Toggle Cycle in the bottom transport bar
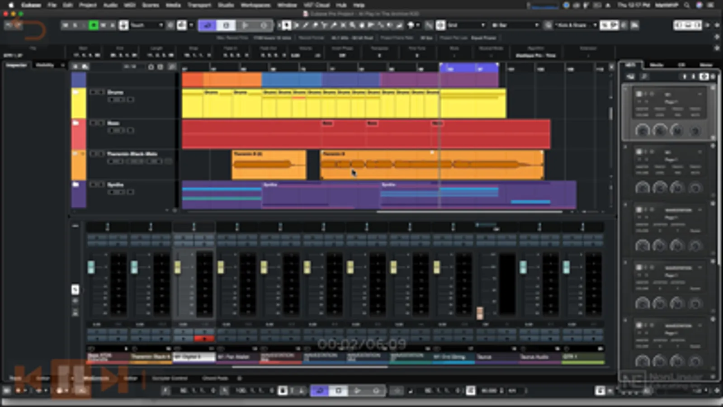Viewport: 723px width, 407px height. 319,391
